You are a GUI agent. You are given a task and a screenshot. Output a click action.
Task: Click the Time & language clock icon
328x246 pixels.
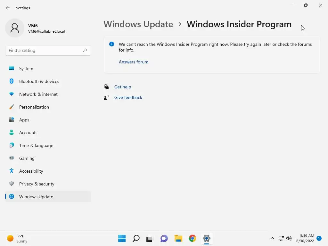(12, 145)
